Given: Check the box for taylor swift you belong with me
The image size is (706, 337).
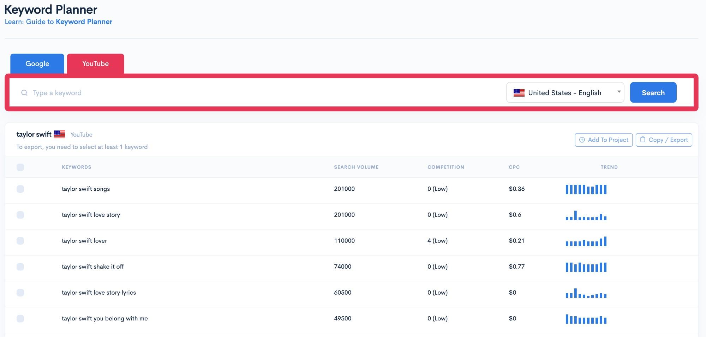Looking at the screenshot, I should (x=20, y=319).
